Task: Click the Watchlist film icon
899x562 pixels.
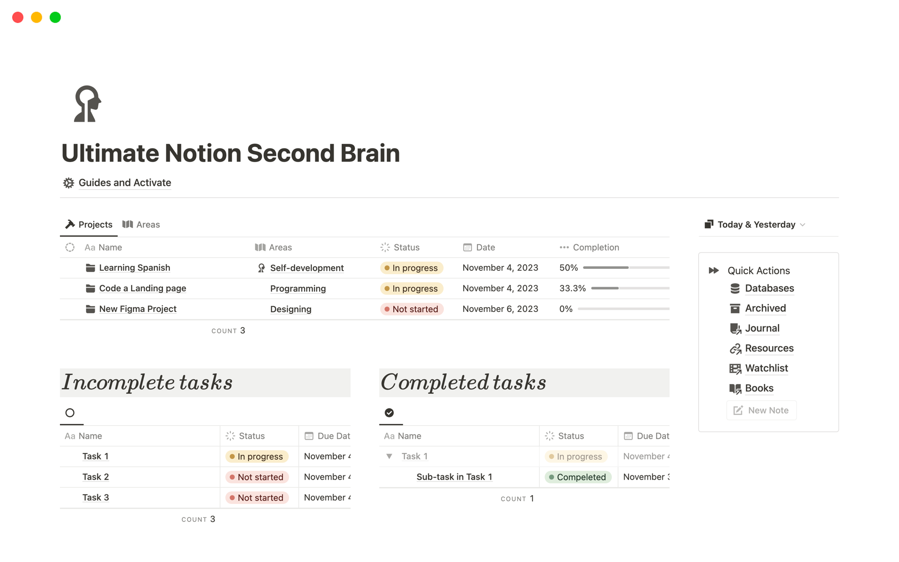Action: coord(735,369)
